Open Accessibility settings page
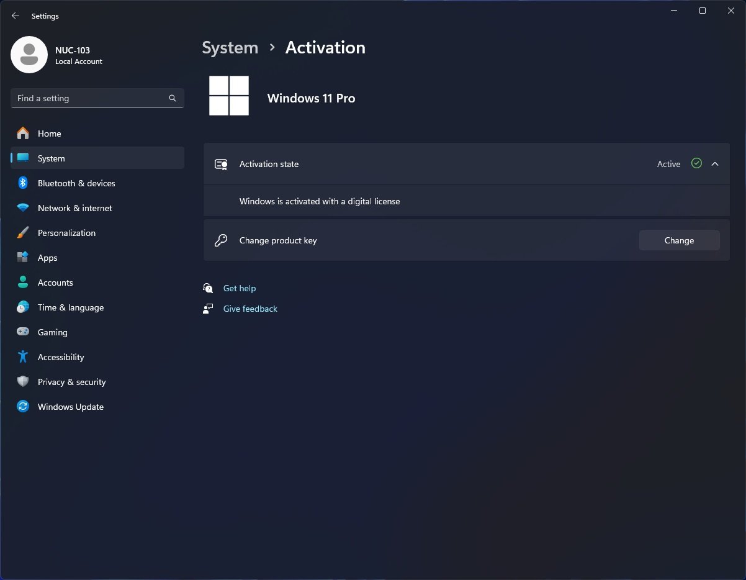This screenshot has height=580, width=746. point(97,357)
